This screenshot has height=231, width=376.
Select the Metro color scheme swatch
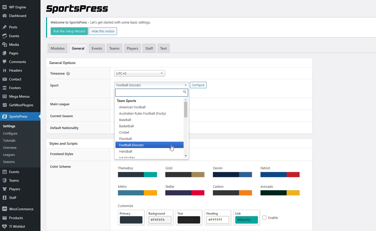point(137,193)
